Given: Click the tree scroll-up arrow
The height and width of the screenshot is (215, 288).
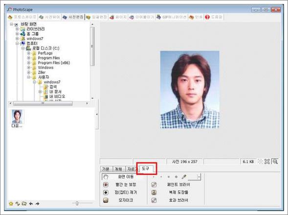Looking at the screenshot, I should (x=92, y=24).
